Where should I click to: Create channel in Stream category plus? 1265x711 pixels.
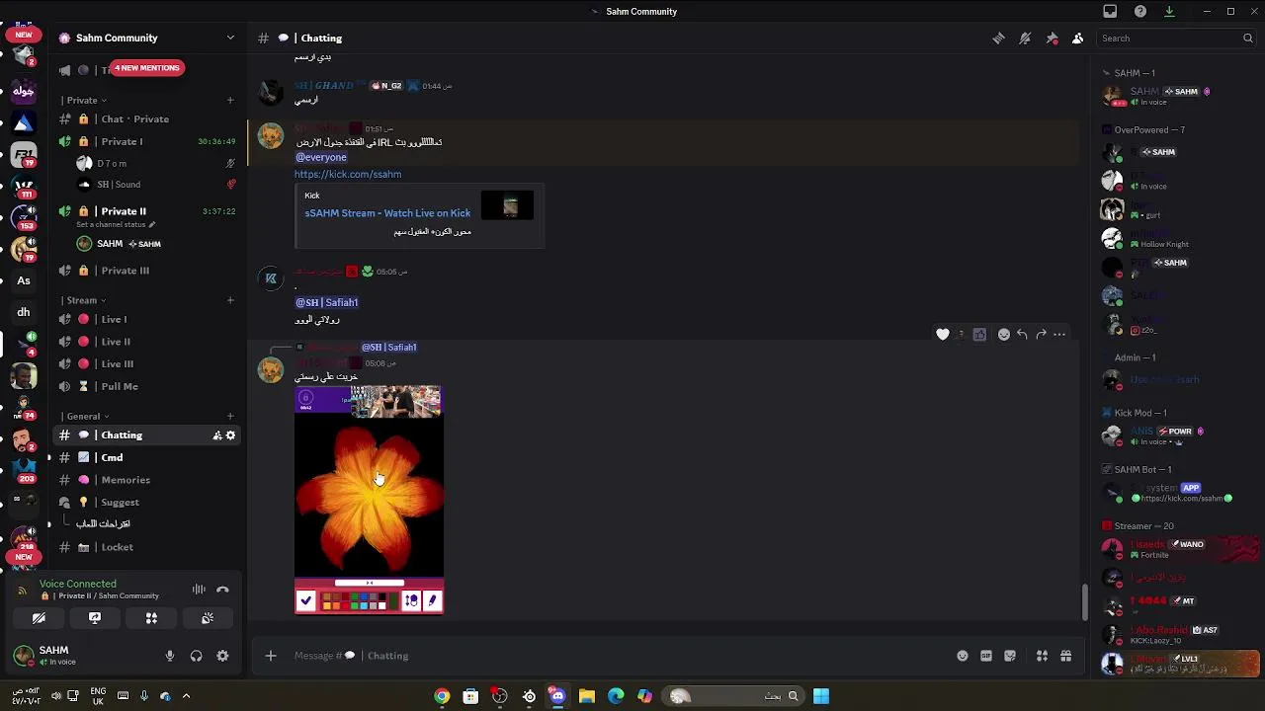click(x=230, y=300)
